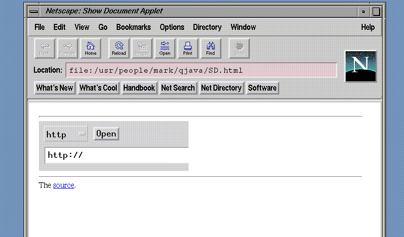This screenshot has width=404, height=237.
Task: Click the Back toolbar icon
Action: (44, 48)
